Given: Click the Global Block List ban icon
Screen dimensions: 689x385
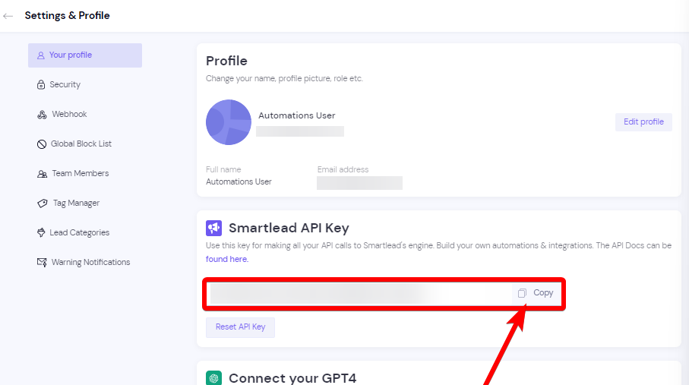Looking at the screenshot, I should tap(41, 144).
